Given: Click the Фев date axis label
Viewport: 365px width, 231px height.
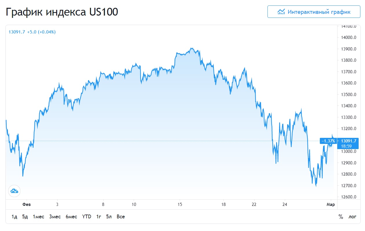Looking at the screenshot, I should click(x=26, y=204).
